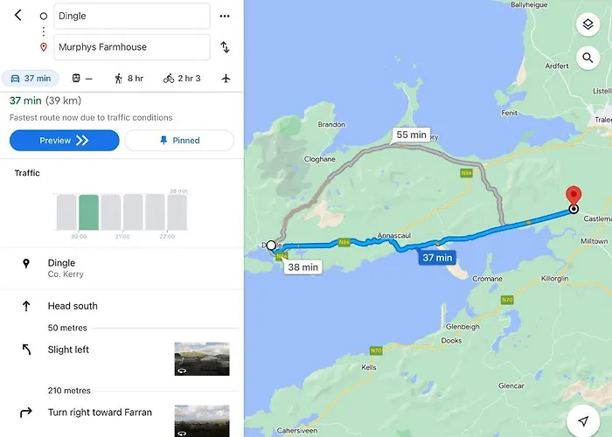612x437 pixels.
Task: Tap the red destination pin marker
Action: pyautogui.click(x=574, y=196)
